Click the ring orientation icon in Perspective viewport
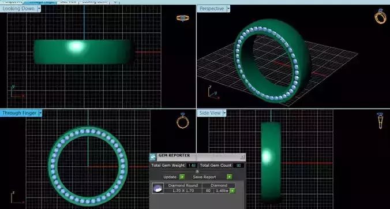 coord(380,16)
